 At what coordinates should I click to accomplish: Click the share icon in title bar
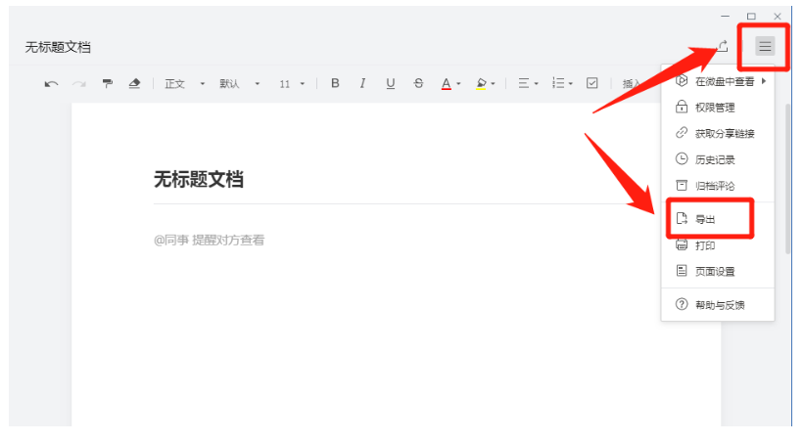pyautogui.click(x=723, y=46)
